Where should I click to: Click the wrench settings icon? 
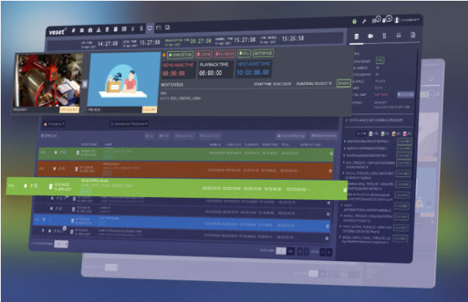click(x=364, y=21)
